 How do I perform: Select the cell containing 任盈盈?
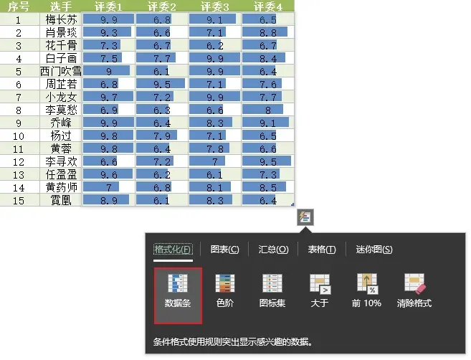[61, 174]
